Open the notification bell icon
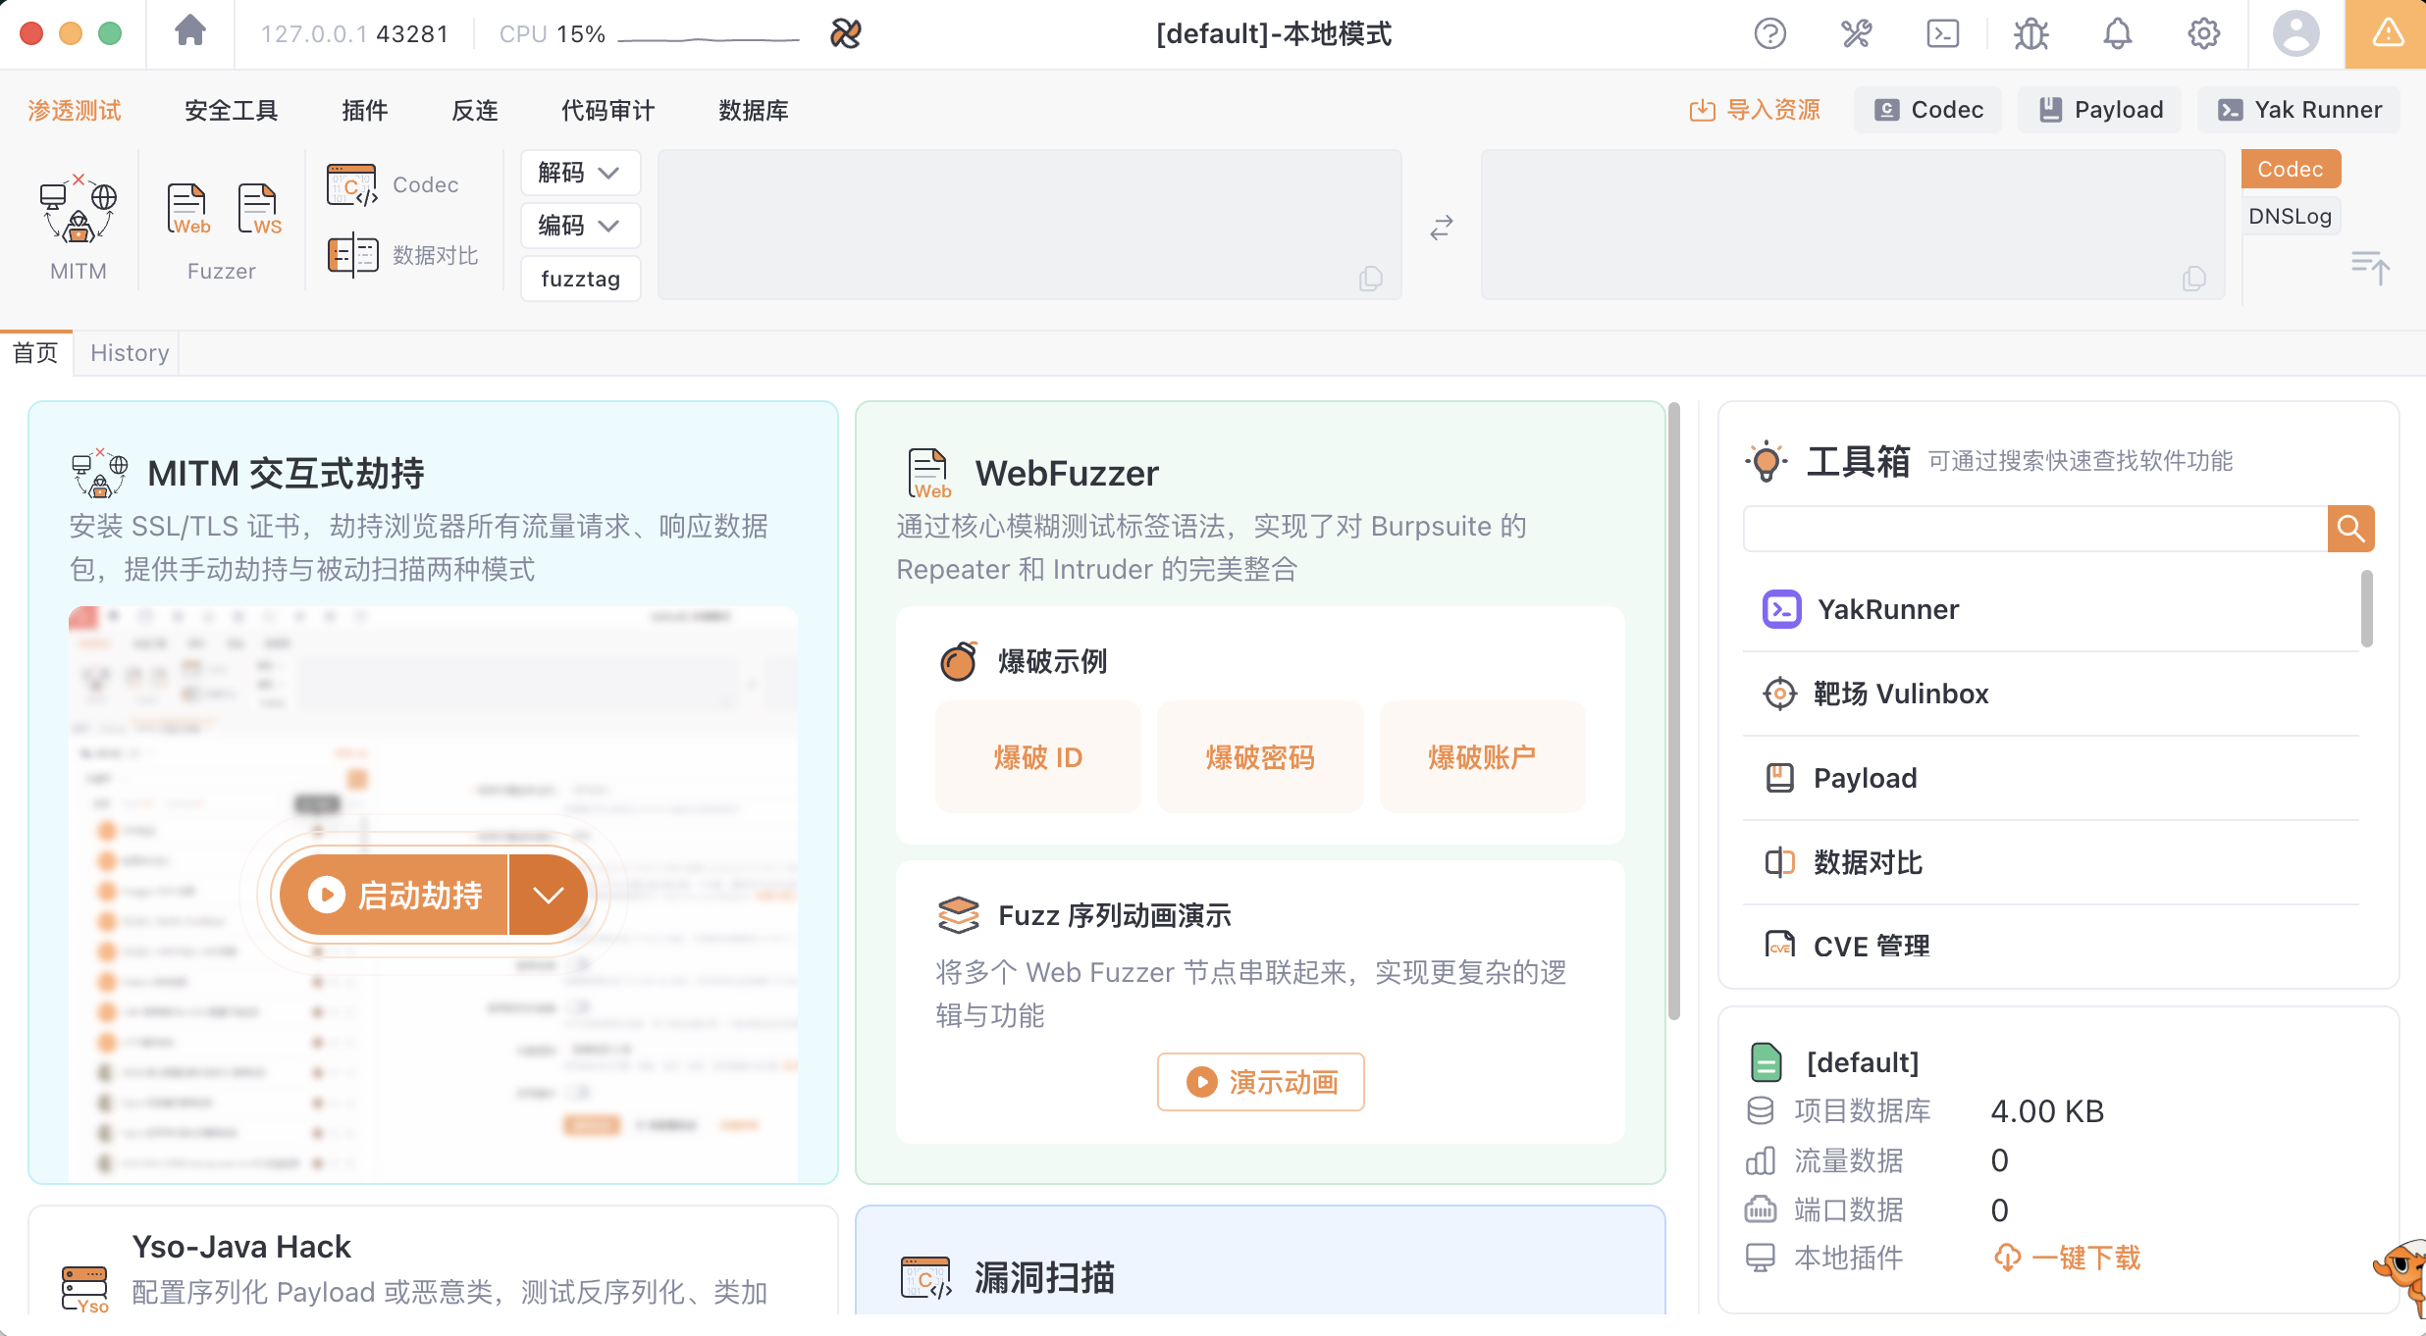 2117,34
